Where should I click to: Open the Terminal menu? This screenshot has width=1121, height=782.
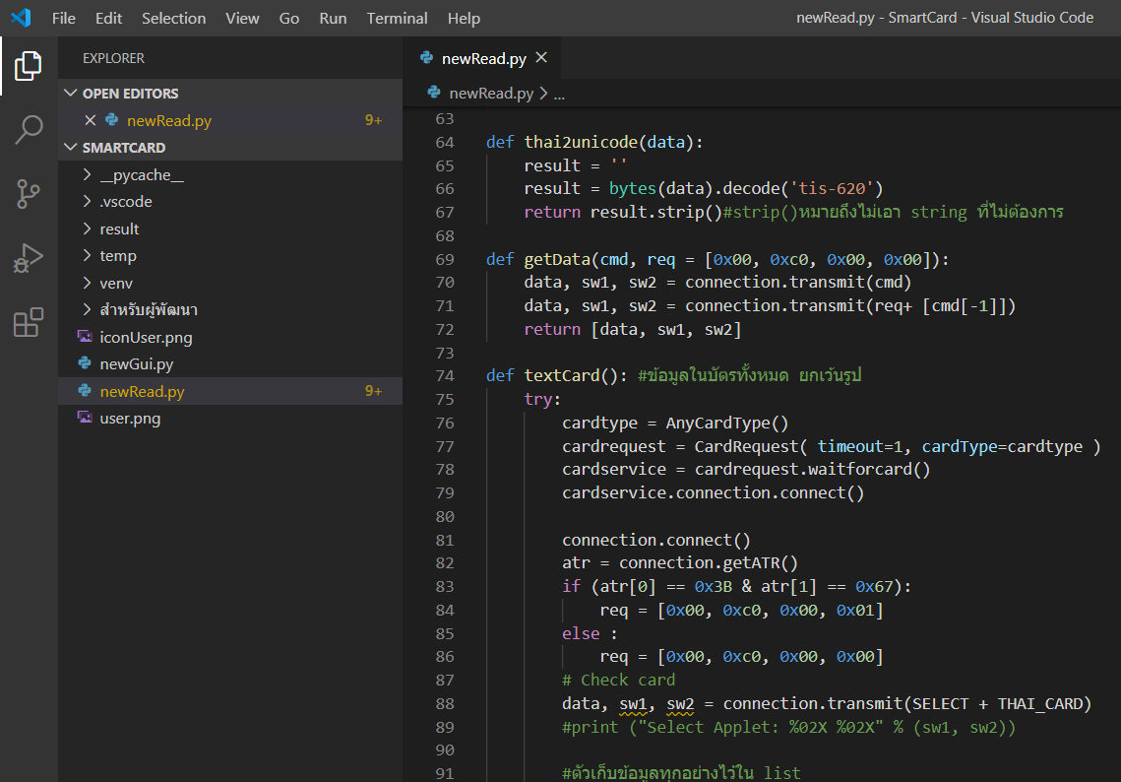tap(397, 18)
